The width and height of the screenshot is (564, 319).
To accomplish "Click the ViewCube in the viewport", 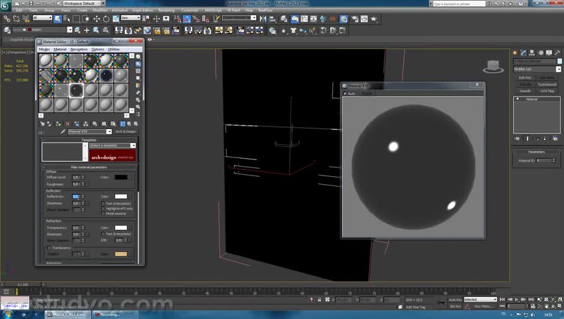I will (x=493, y=65).
